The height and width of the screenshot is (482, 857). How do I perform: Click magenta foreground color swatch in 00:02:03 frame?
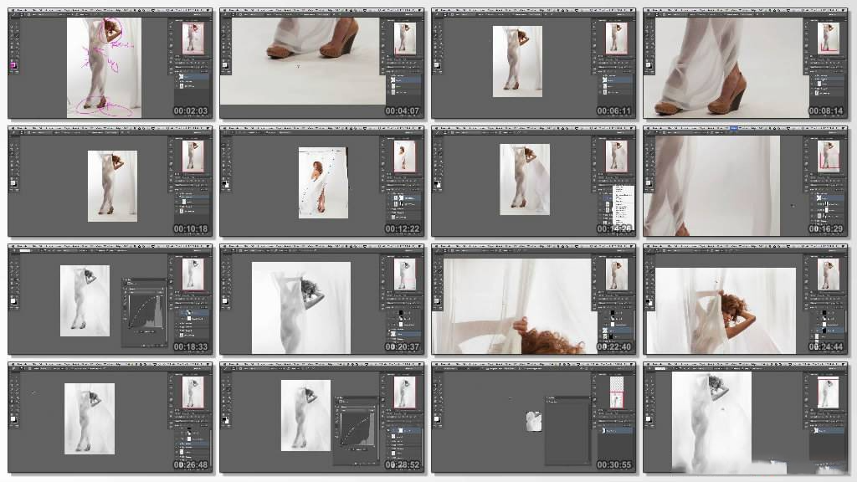[x=13, y=64]
